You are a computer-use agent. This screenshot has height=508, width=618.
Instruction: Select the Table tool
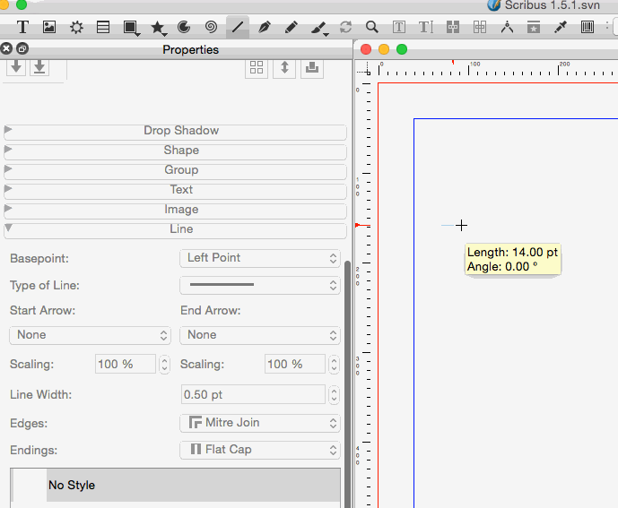pos(103,27)
